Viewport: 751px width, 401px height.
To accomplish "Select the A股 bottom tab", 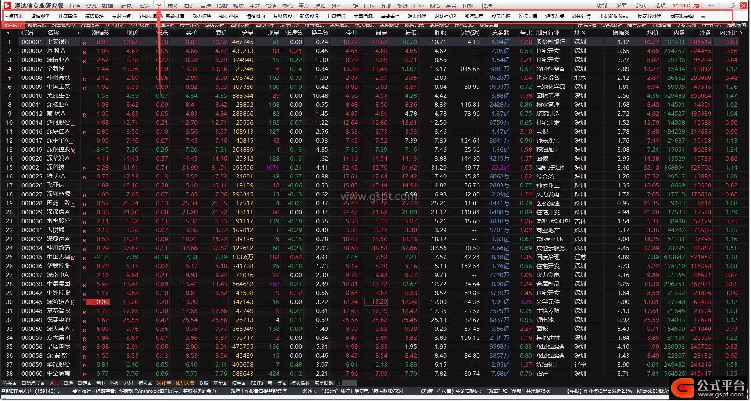I will pos(55,383).
